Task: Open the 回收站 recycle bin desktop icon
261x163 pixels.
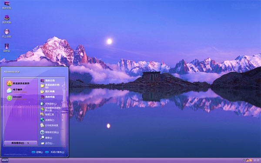Action: click(7, 48)
